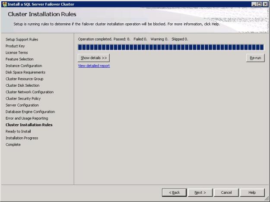Click the installer icon in the title bar
The image size is (270, 202).
[5, 4]
